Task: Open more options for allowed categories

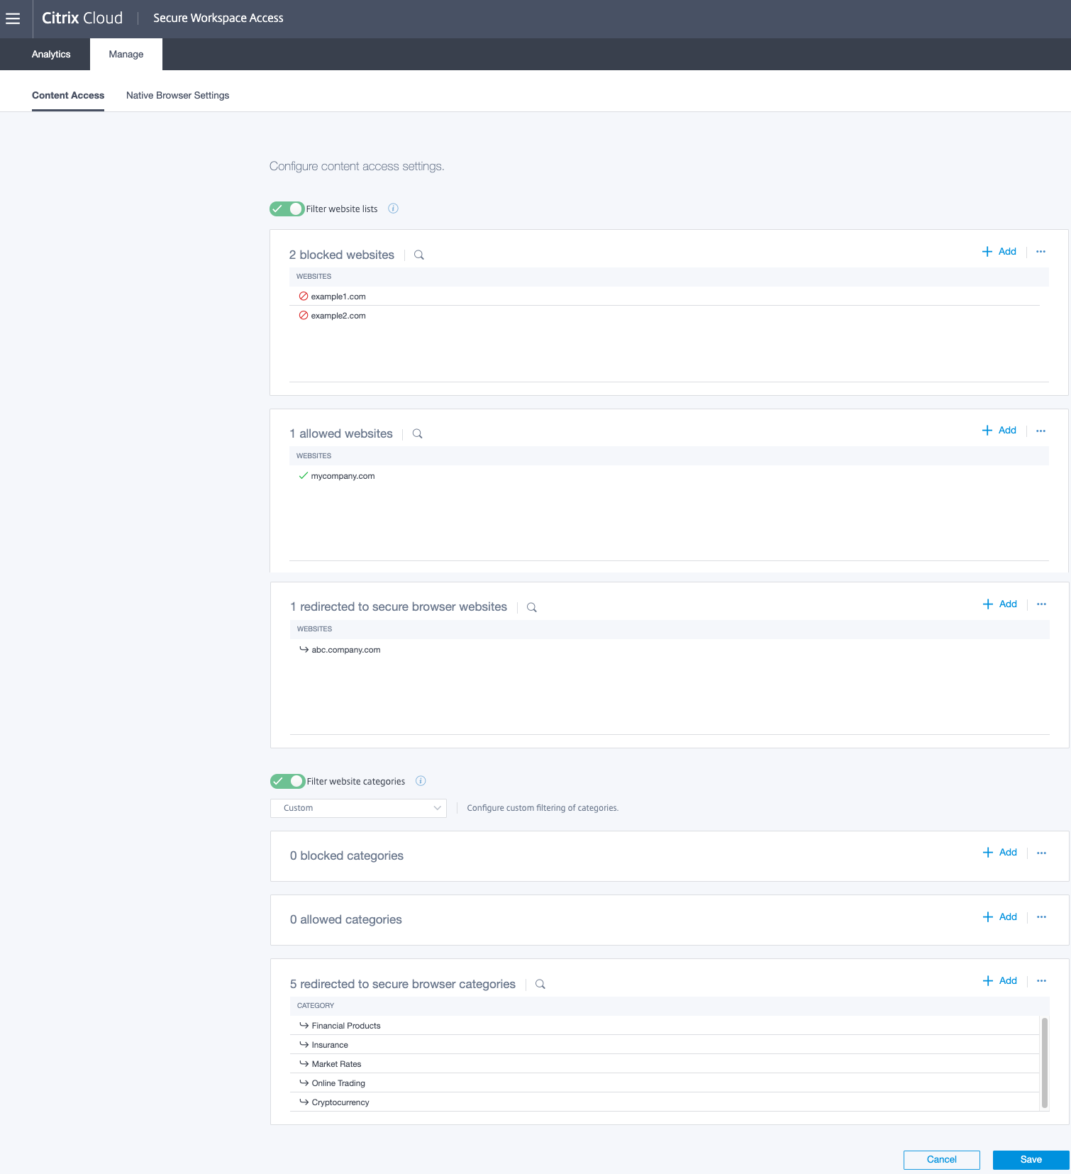Action: click(1041, 917)
